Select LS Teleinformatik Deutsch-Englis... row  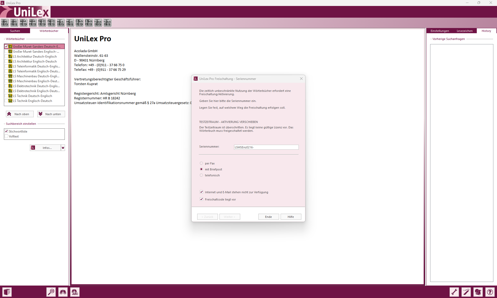[x=34, y=66]
